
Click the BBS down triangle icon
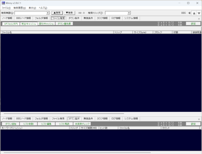pyautogui.click(x=199, y=13)
